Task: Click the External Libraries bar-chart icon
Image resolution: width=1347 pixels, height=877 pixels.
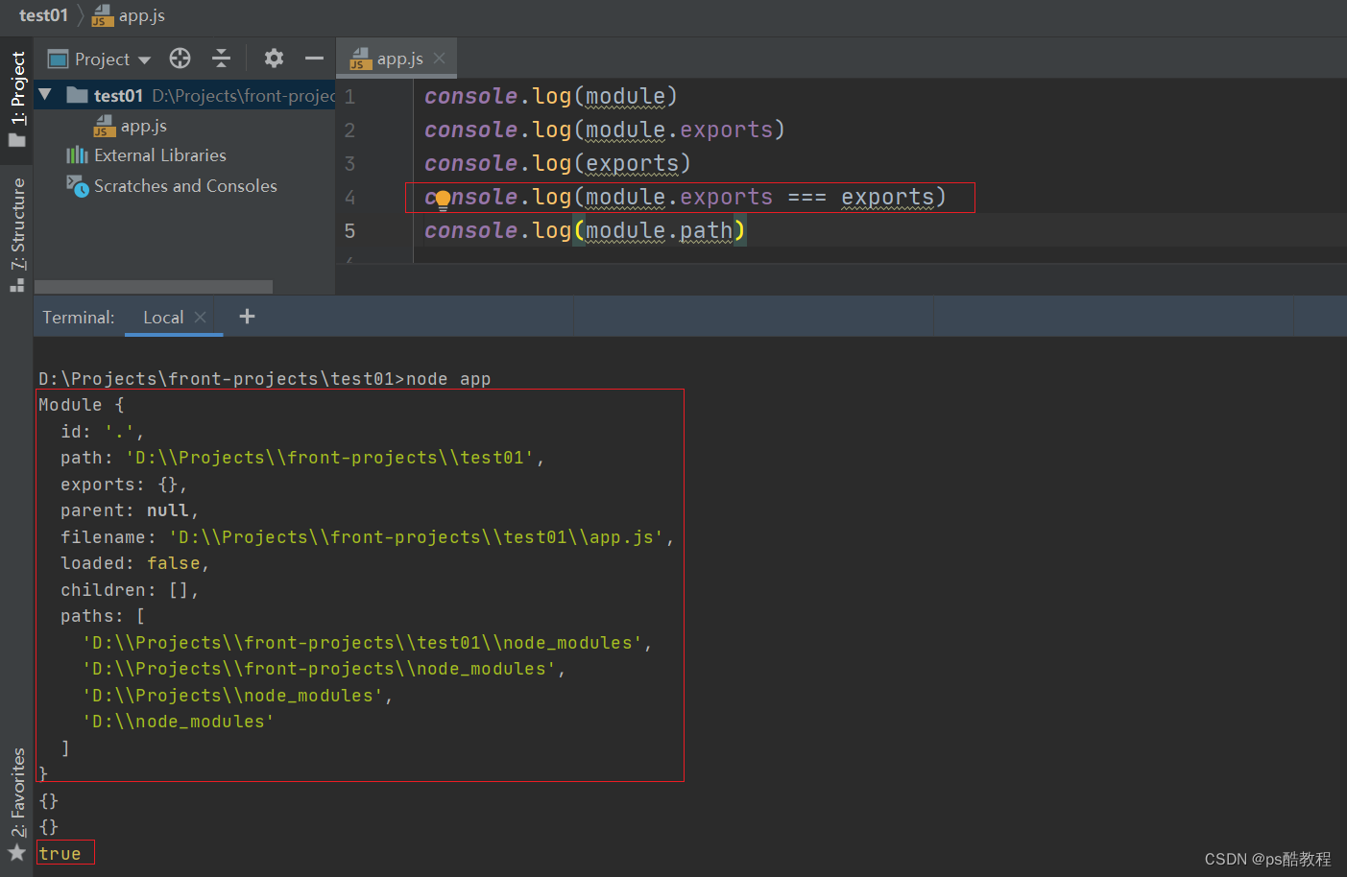Action: (x=77, y=155)
